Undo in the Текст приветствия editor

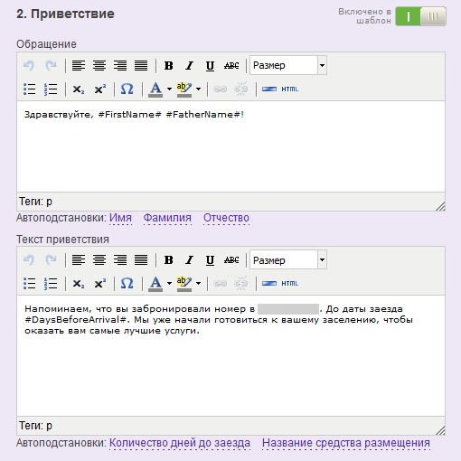(x=29, y=259)
